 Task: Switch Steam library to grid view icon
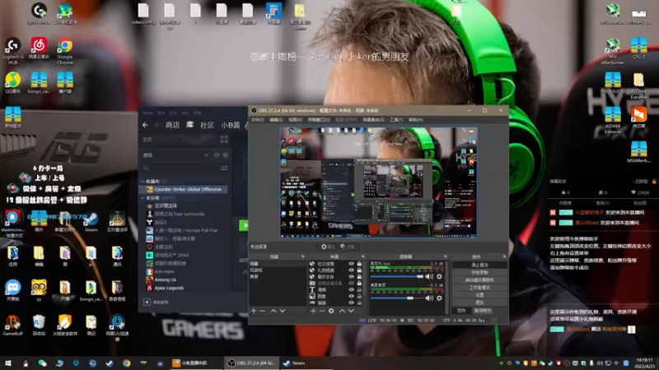[224, 139]
